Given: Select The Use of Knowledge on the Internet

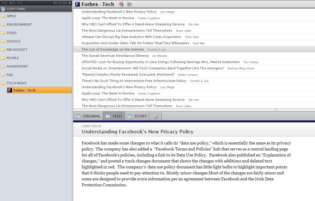Looking at the screenshot, I should tap(113, 49).
